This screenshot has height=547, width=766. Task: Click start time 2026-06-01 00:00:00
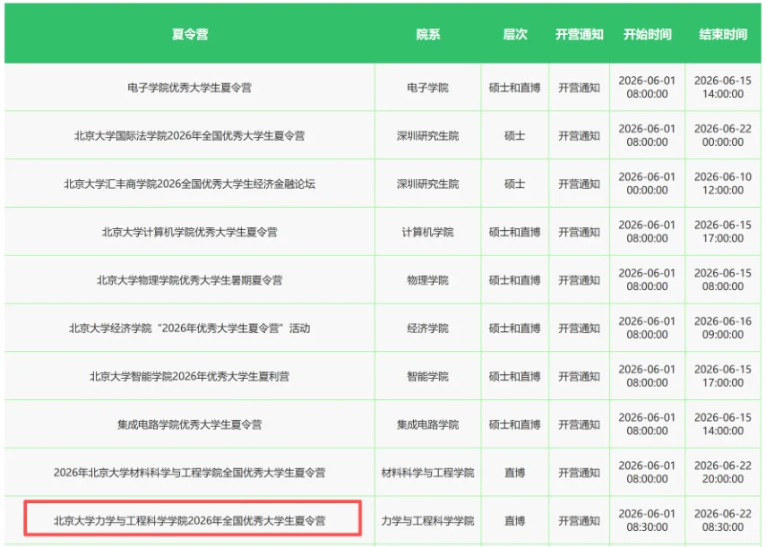pos(647,184)
